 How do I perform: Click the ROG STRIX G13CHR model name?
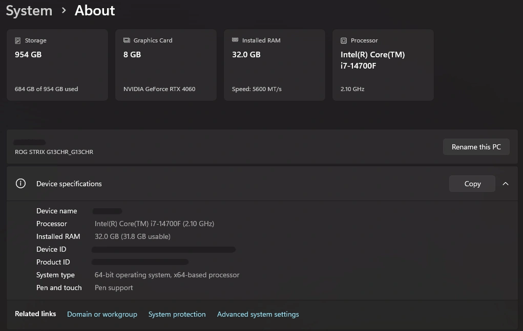[54, 152]
